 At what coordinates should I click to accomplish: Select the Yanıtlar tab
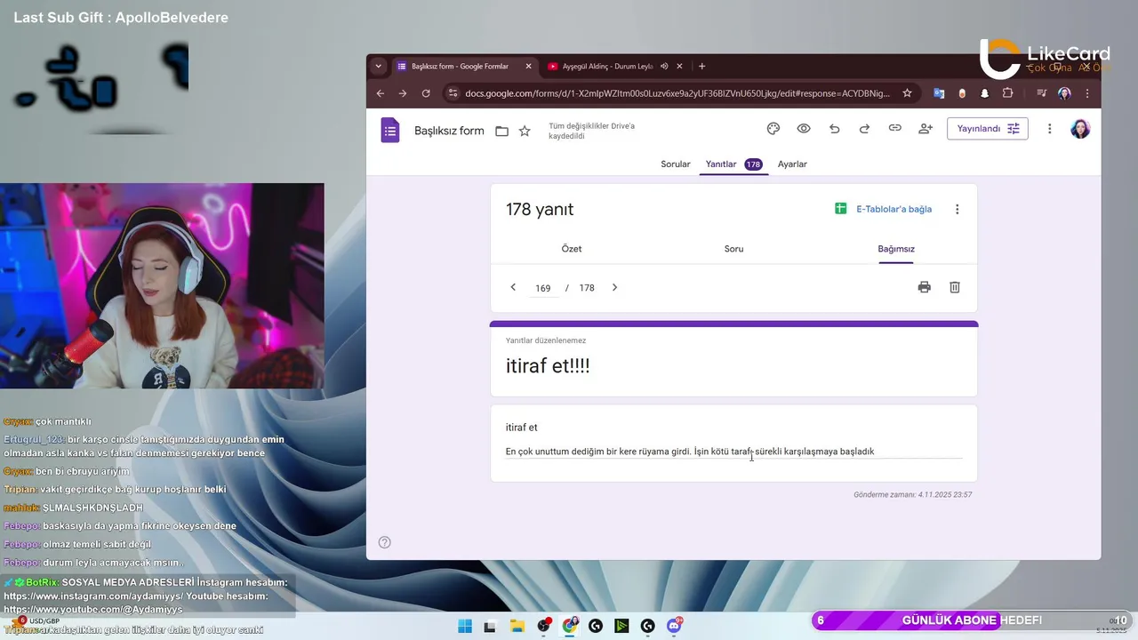coord(733,164)
